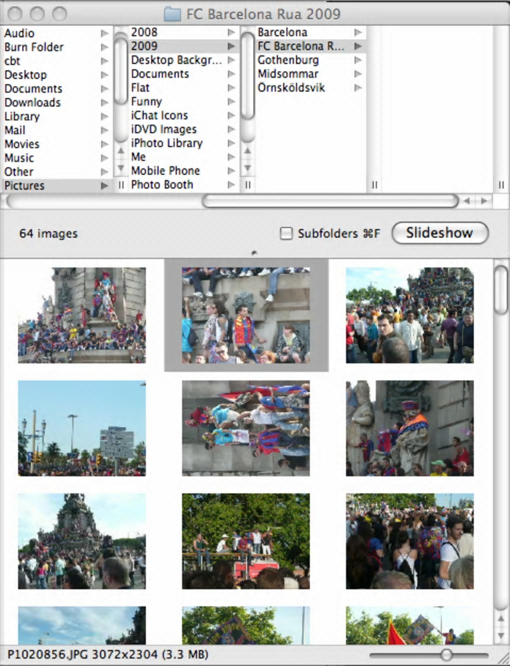Open the Flat folder
Viewport: 510px width, 666px height.
(x=140, y=88)
